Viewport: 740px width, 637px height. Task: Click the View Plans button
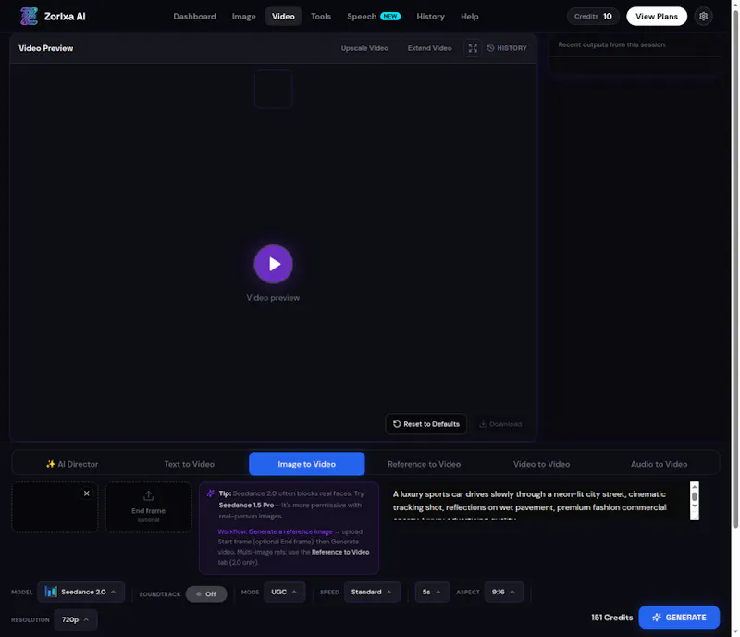pos(657,16)
